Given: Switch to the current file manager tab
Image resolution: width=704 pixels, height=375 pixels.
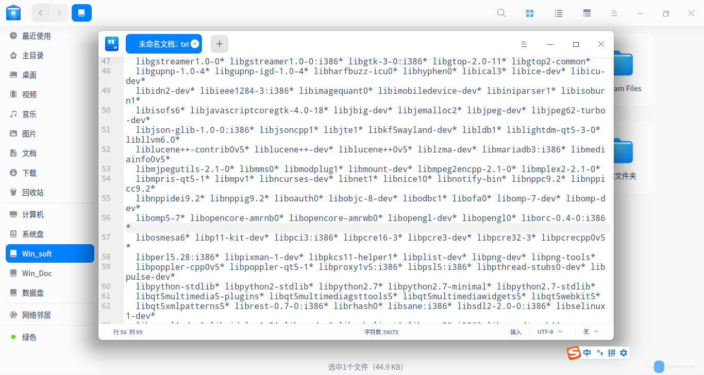Looking at the screenshot, I should click(x=82, y=12).
